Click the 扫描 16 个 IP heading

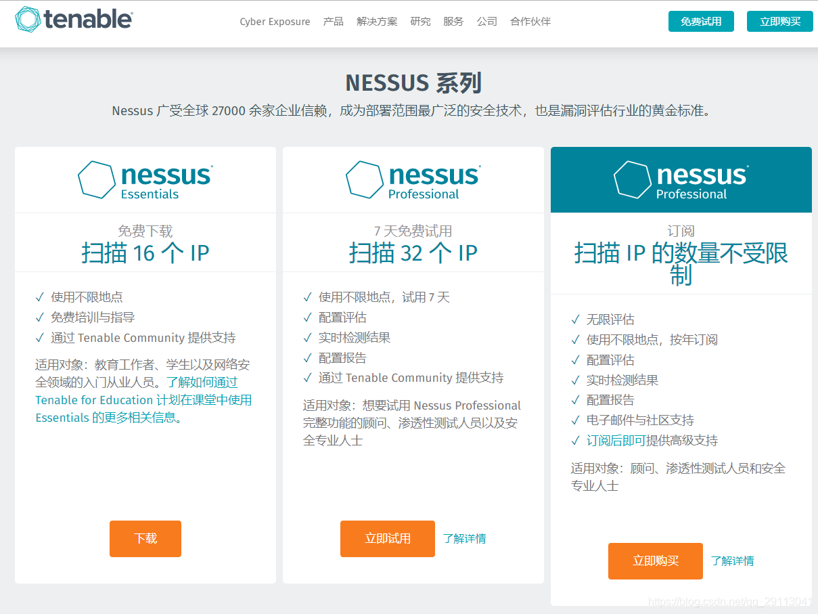tap(145, 253)
